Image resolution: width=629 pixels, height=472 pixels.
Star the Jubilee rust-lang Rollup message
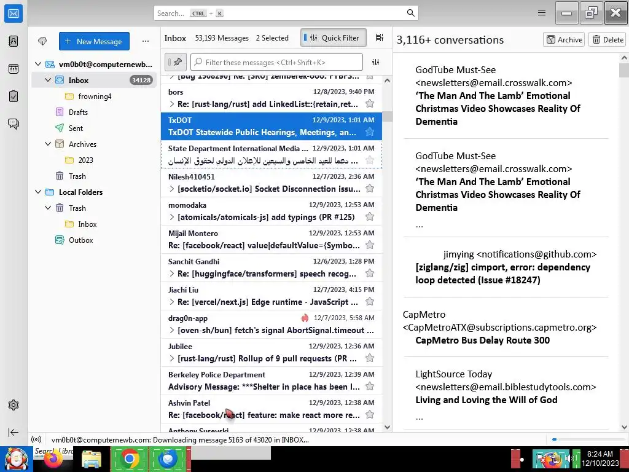[370, 358]
